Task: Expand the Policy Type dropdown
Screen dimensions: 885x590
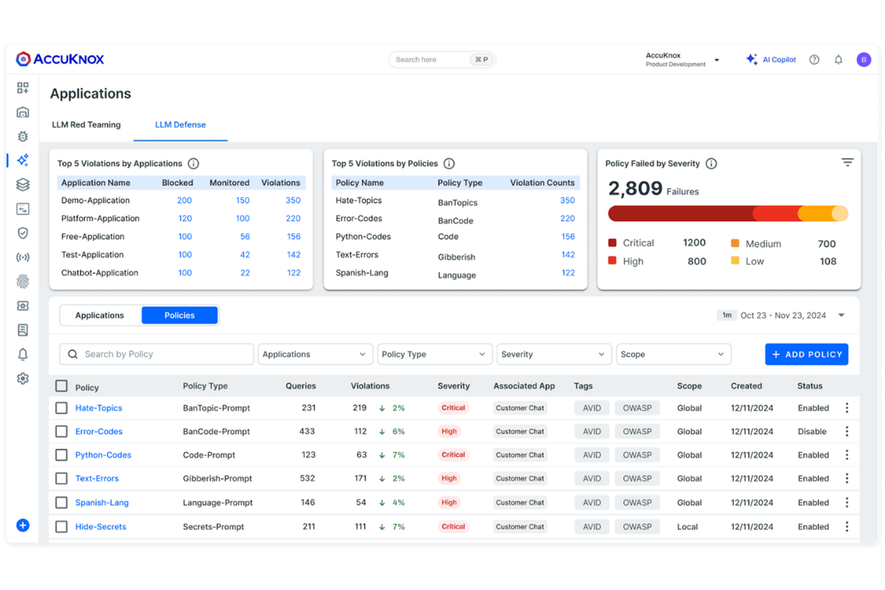Action: (434, 354)
